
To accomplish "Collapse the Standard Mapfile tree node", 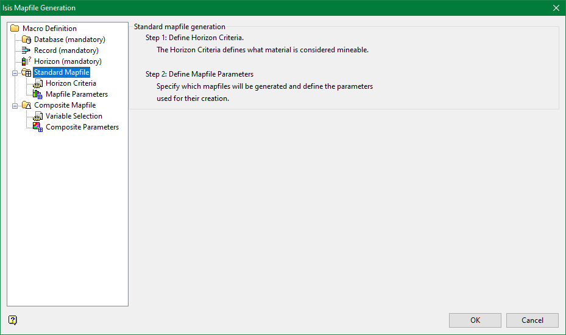I will [15, 73].
